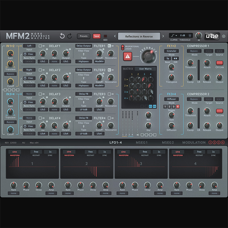Open the Matrix User Matrix selector
228x228 pixels.
(145, 69)
